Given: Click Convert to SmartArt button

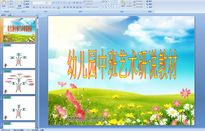Looking at the screenshot, I should point(92,7).
